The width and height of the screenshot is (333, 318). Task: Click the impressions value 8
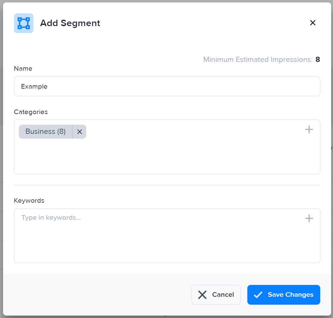pyautogui.click(x=317, y=60)
